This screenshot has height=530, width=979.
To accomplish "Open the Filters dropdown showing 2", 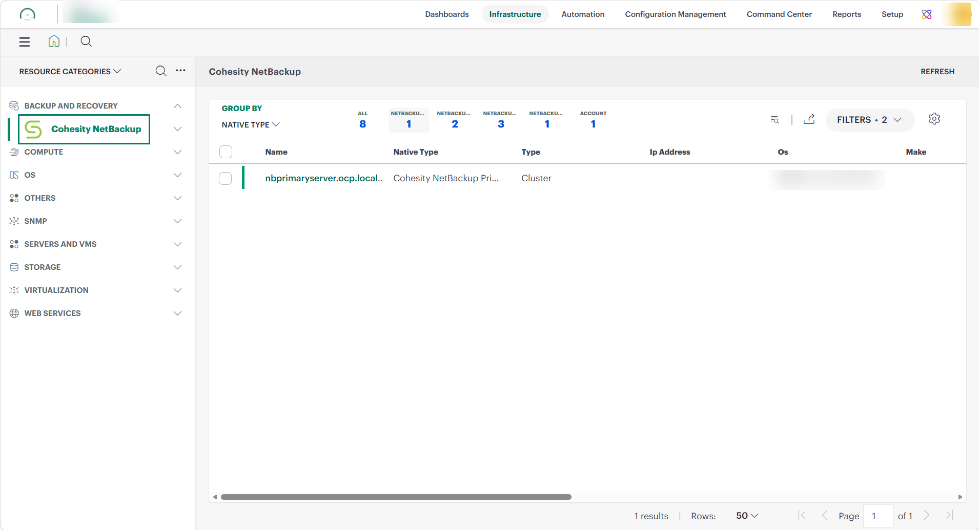I will 870,120.
